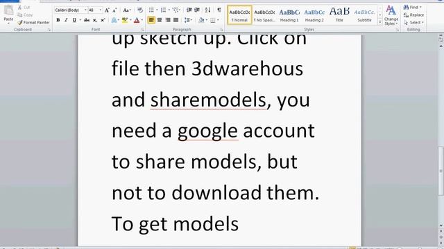Toggle Subscript formatting

coord(95,20)
